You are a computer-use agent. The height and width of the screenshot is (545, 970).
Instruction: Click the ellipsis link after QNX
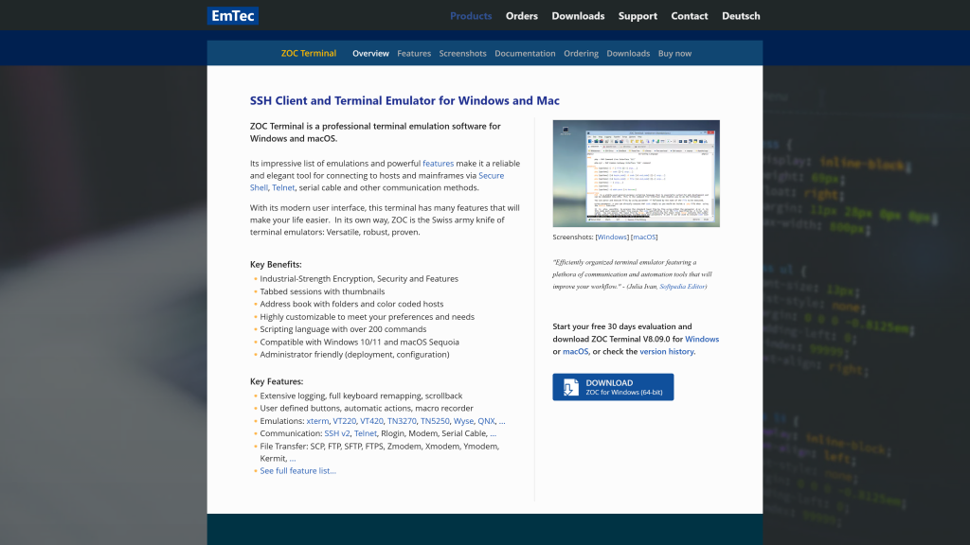(502, 421)
